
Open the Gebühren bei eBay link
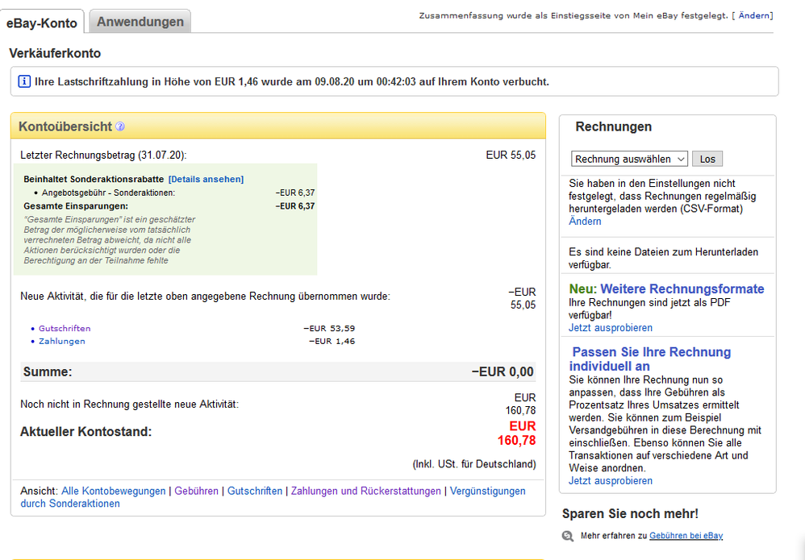click(x=686, y=536)
